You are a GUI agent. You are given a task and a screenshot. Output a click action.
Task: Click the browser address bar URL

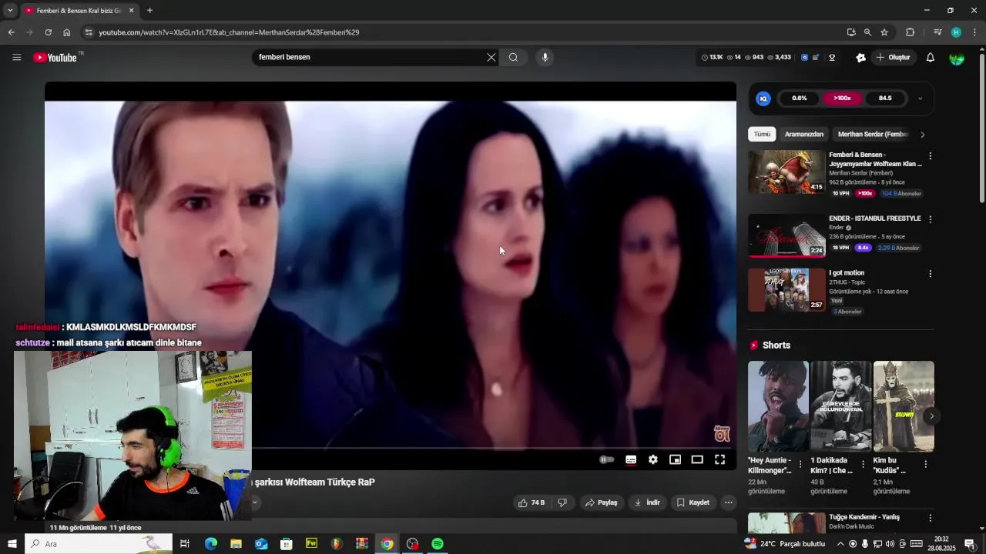[229, 32]
